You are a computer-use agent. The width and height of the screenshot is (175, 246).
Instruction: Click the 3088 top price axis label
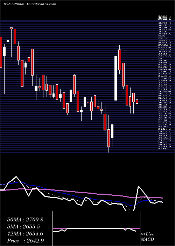click(x=163, y=17)
